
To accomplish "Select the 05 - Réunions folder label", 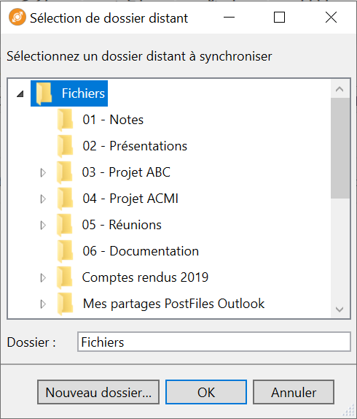I will (122, 225).
